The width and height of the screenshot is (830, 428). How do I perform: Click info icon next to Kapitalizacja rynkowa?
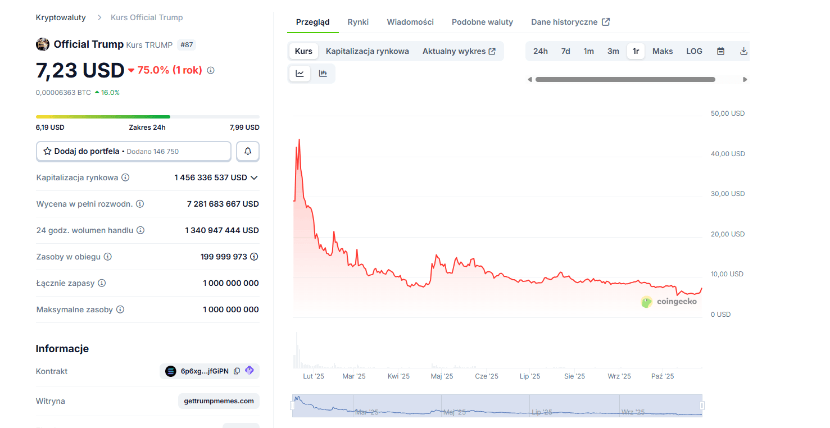point(125,177)
